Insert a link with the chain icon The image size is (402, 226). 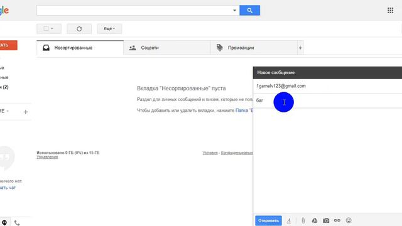(337, 220)
